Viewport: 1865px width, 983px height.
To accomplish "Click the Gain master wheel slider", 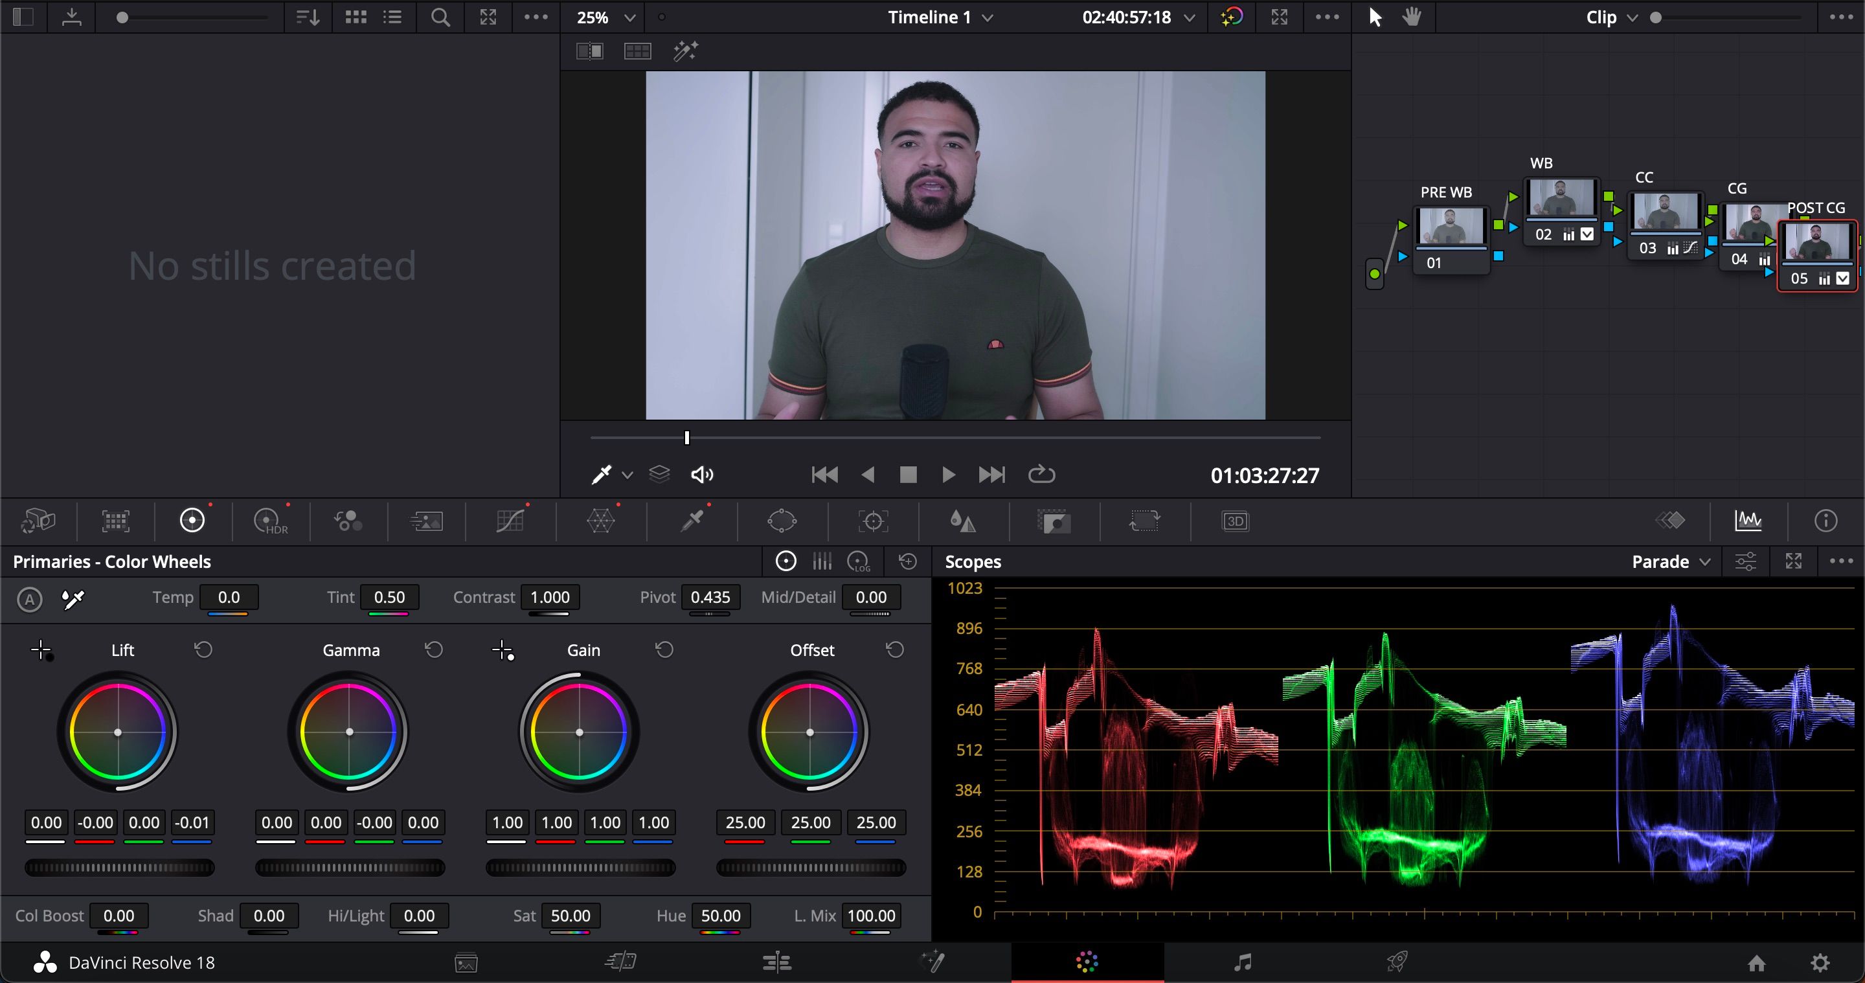I will point(580,867).
